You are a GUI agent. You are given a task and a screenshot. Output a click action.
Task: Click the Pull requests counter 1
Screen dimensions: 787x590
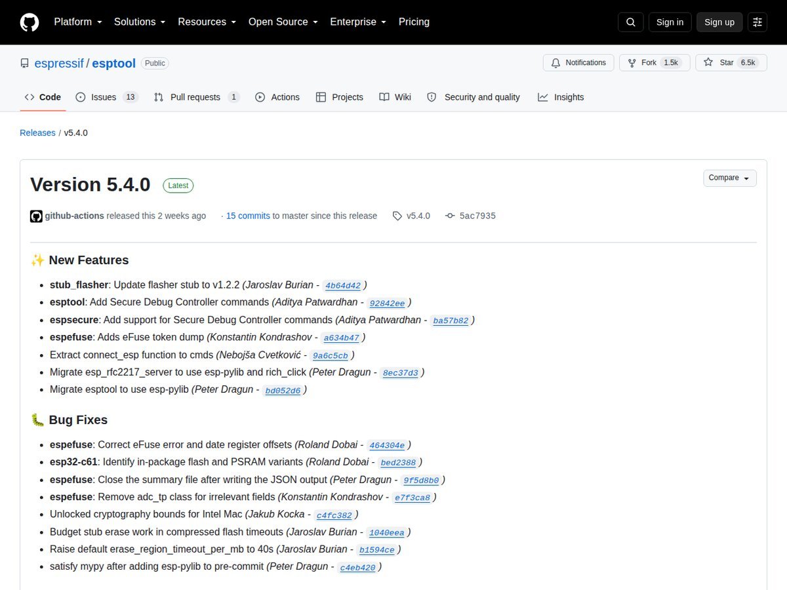234,97
